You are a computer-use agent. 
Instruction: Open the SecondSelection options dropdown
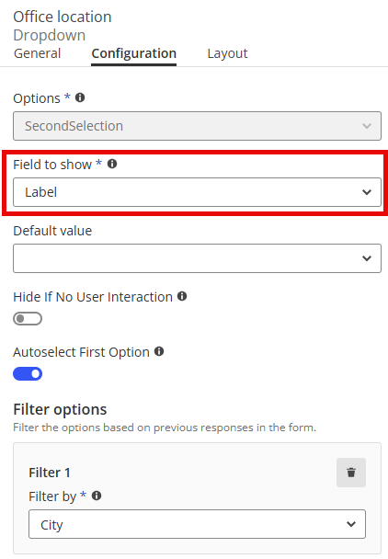pyautogui.click(x=197, y=126)
